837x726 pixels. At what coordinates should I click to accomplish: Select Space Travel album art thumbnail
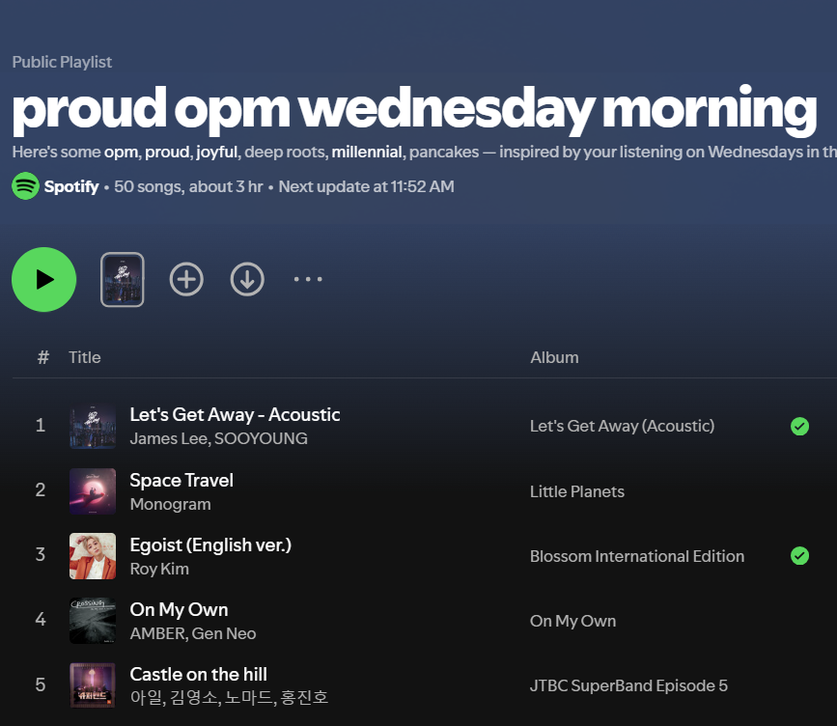pos(93,491)
